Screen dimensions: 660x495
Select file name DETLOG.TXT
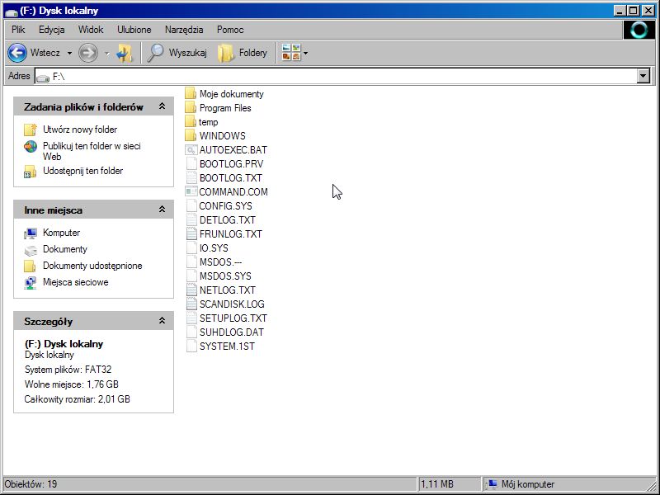[228, 219]
